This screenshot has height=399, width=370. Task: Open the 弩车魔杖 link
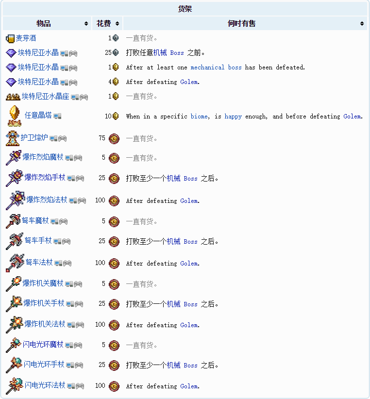click(x=35, y=221)
